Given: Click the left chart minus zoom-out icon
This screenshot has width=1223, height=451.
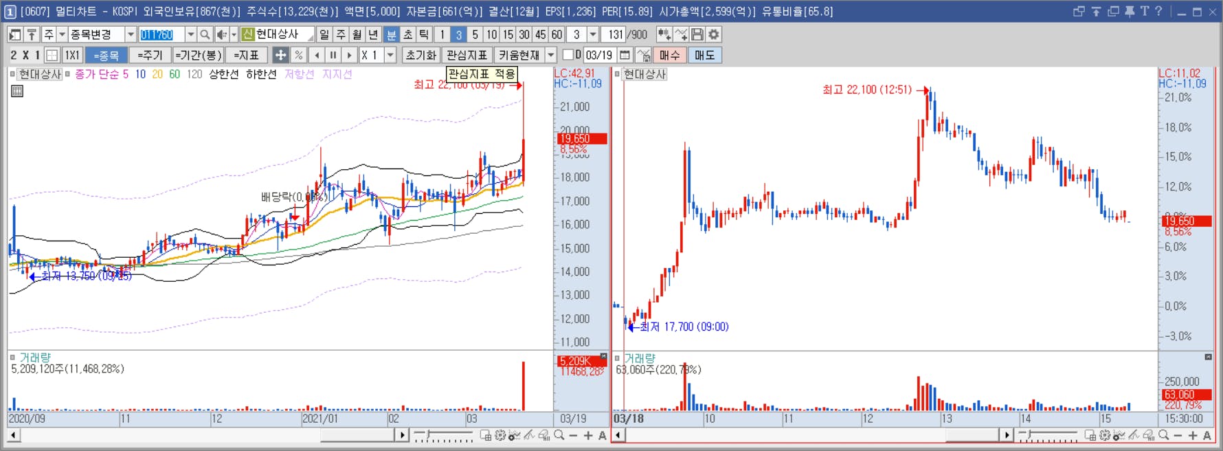Looking at the screenshot, I should [574, 435].
